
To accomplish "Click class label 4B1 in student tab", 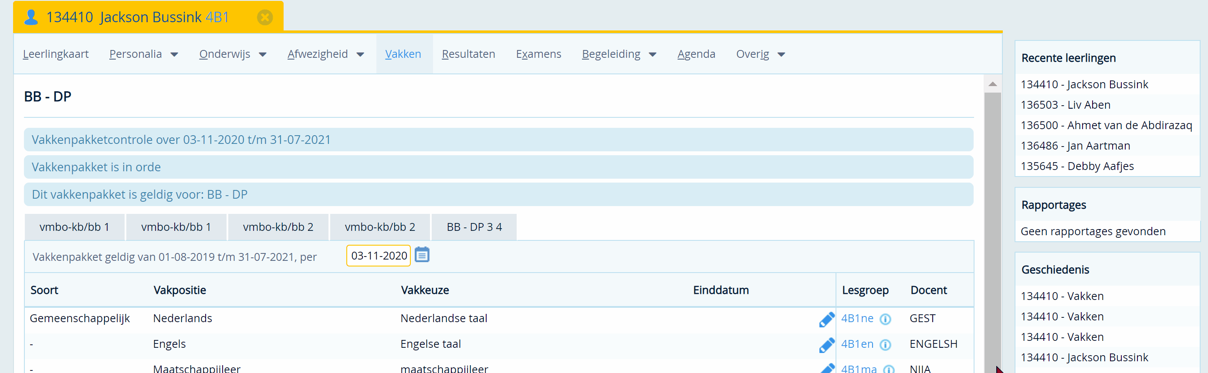I will pyautogui.click(x=217, y=17).
